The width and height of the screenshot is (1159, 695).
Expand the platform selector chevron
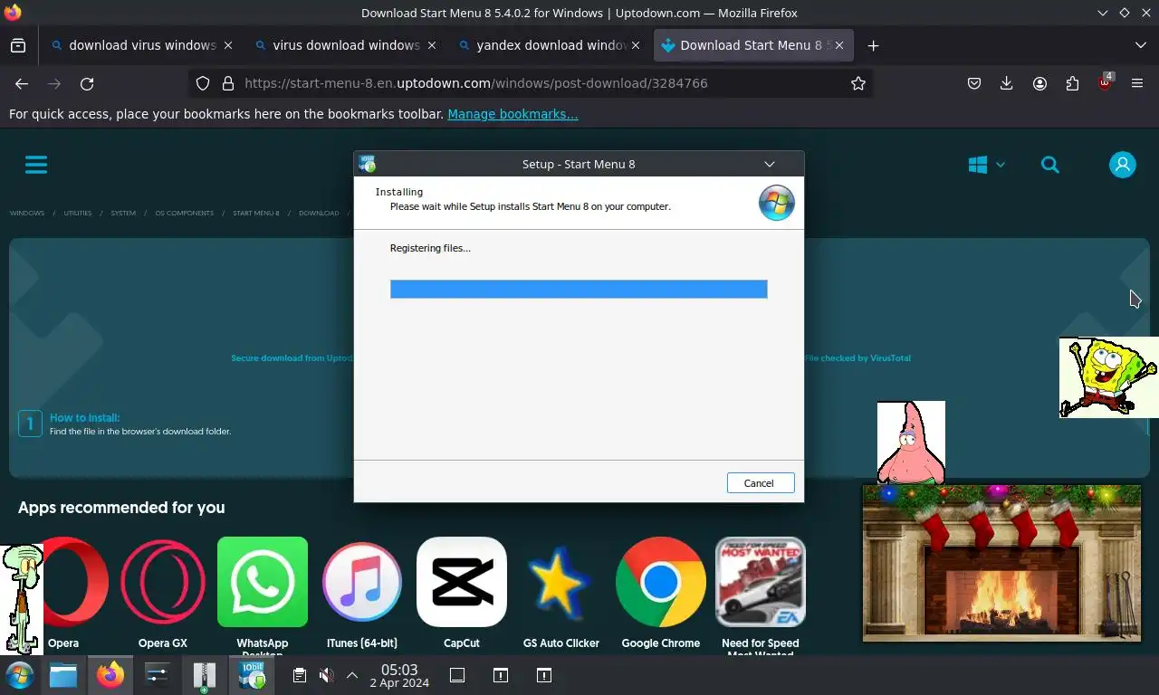(1001, 165)
